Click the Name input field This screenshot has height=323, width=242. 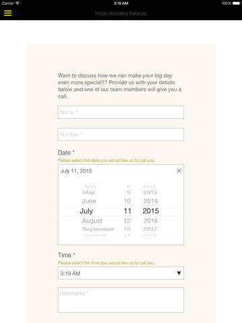point(121,112)
